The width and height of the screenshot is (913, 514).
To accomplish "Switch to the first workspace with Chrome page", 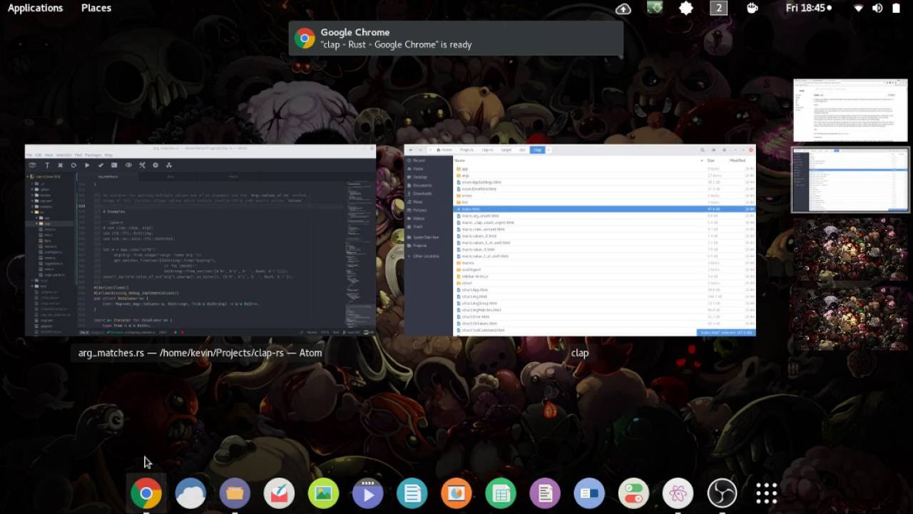I will 850,110.
